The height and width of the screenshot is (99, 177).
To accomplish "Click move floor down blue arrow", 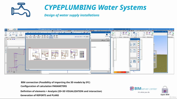I will (14, 39).
